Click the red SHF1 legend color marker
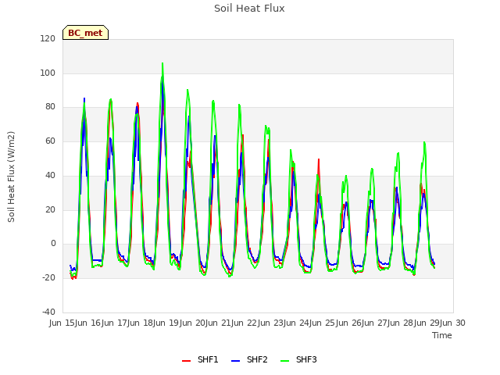The width and height of the screenshot is (500, 375). pyautogui.click(x=186, y=361)
